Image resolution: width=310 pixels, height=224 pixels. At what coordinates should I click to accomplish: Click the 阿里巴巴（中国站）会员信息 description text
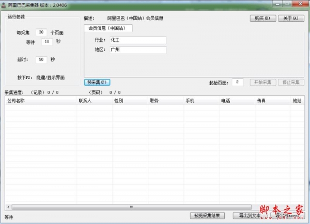pyautogui.click(x=135, y=18)
